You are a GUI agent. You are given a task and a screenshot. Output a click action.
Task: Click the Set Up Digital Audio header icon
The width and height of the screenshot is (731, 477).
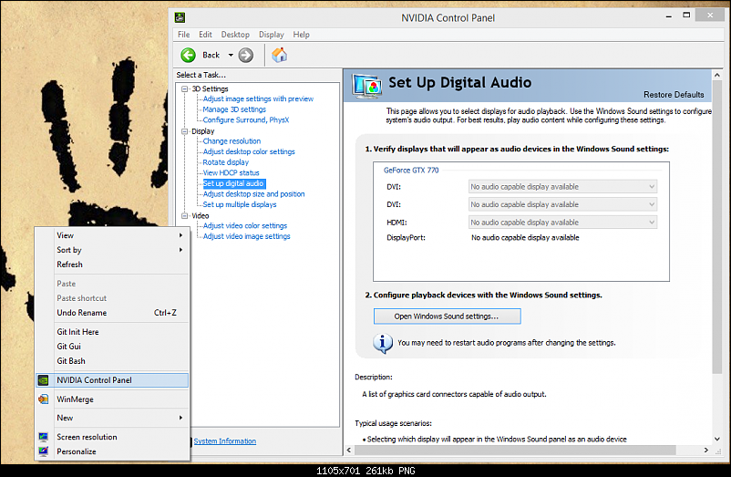click(367, 87)
